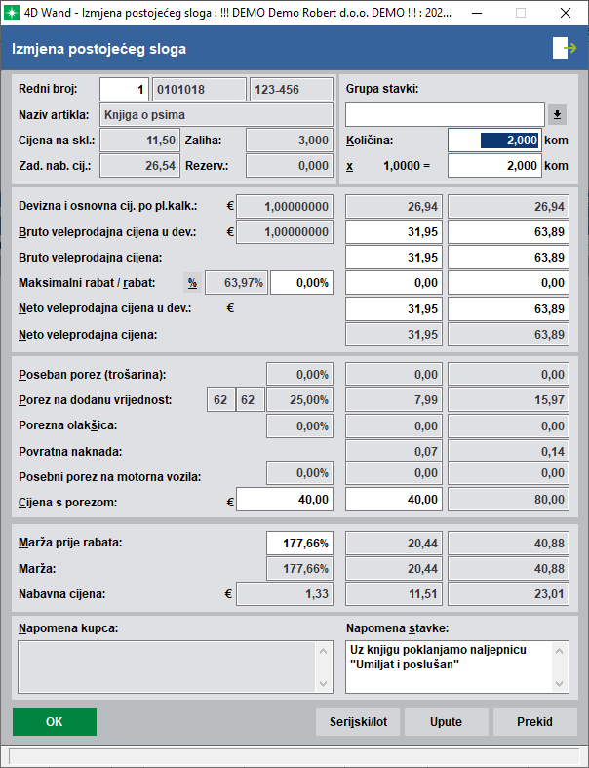Click the 123-456 code field

tap(292, 90)
